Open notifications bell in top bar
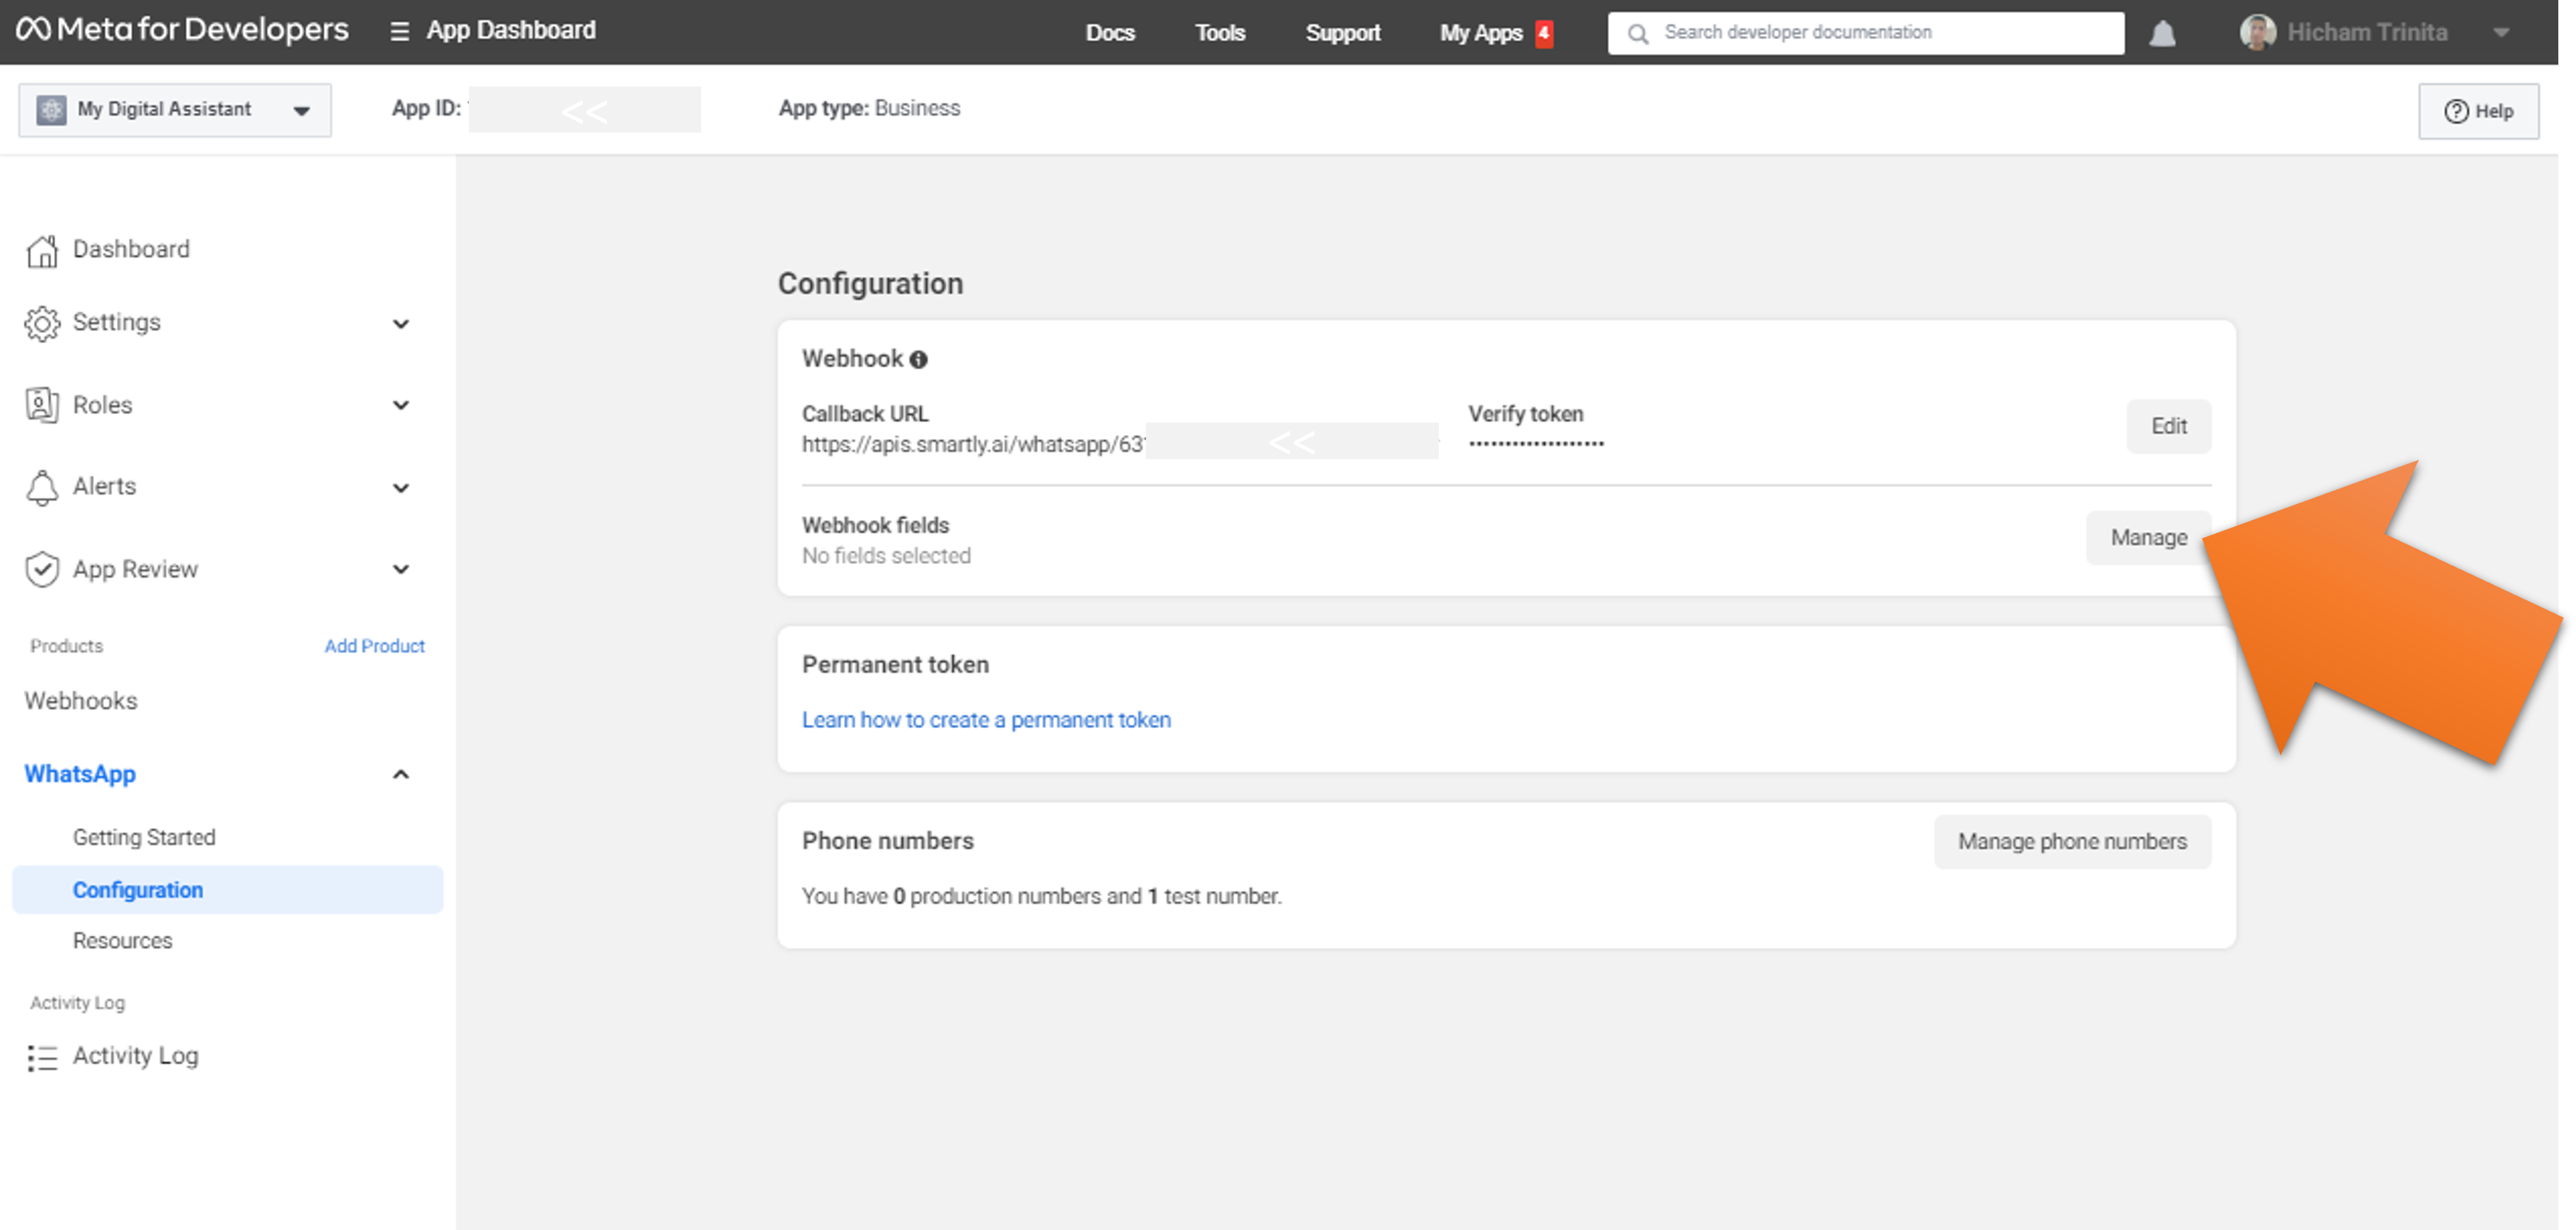 tap(2162, 33)
